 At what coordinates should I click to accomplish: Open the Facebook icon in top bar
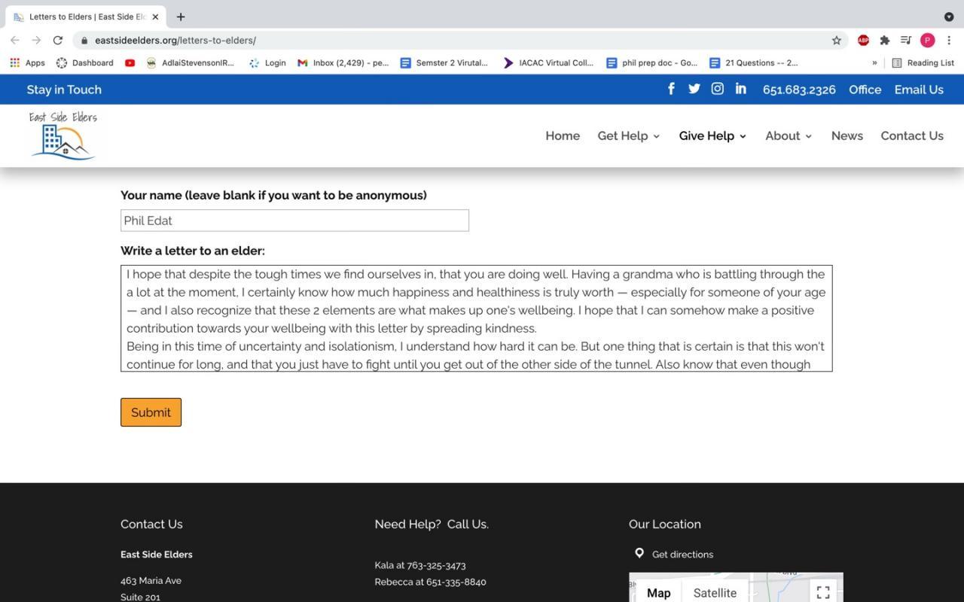pyautogui.click(x=671, y=89)
